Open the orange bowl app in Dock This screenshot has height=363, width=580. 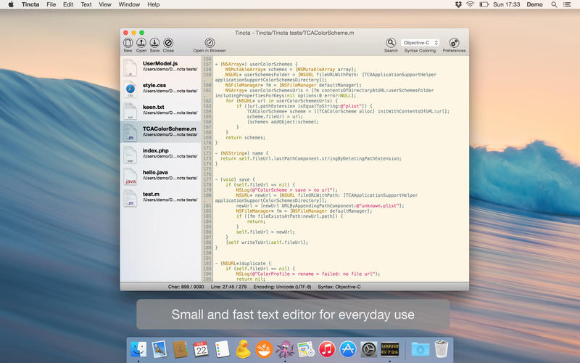pyautogui.click(x=264, y=349)
